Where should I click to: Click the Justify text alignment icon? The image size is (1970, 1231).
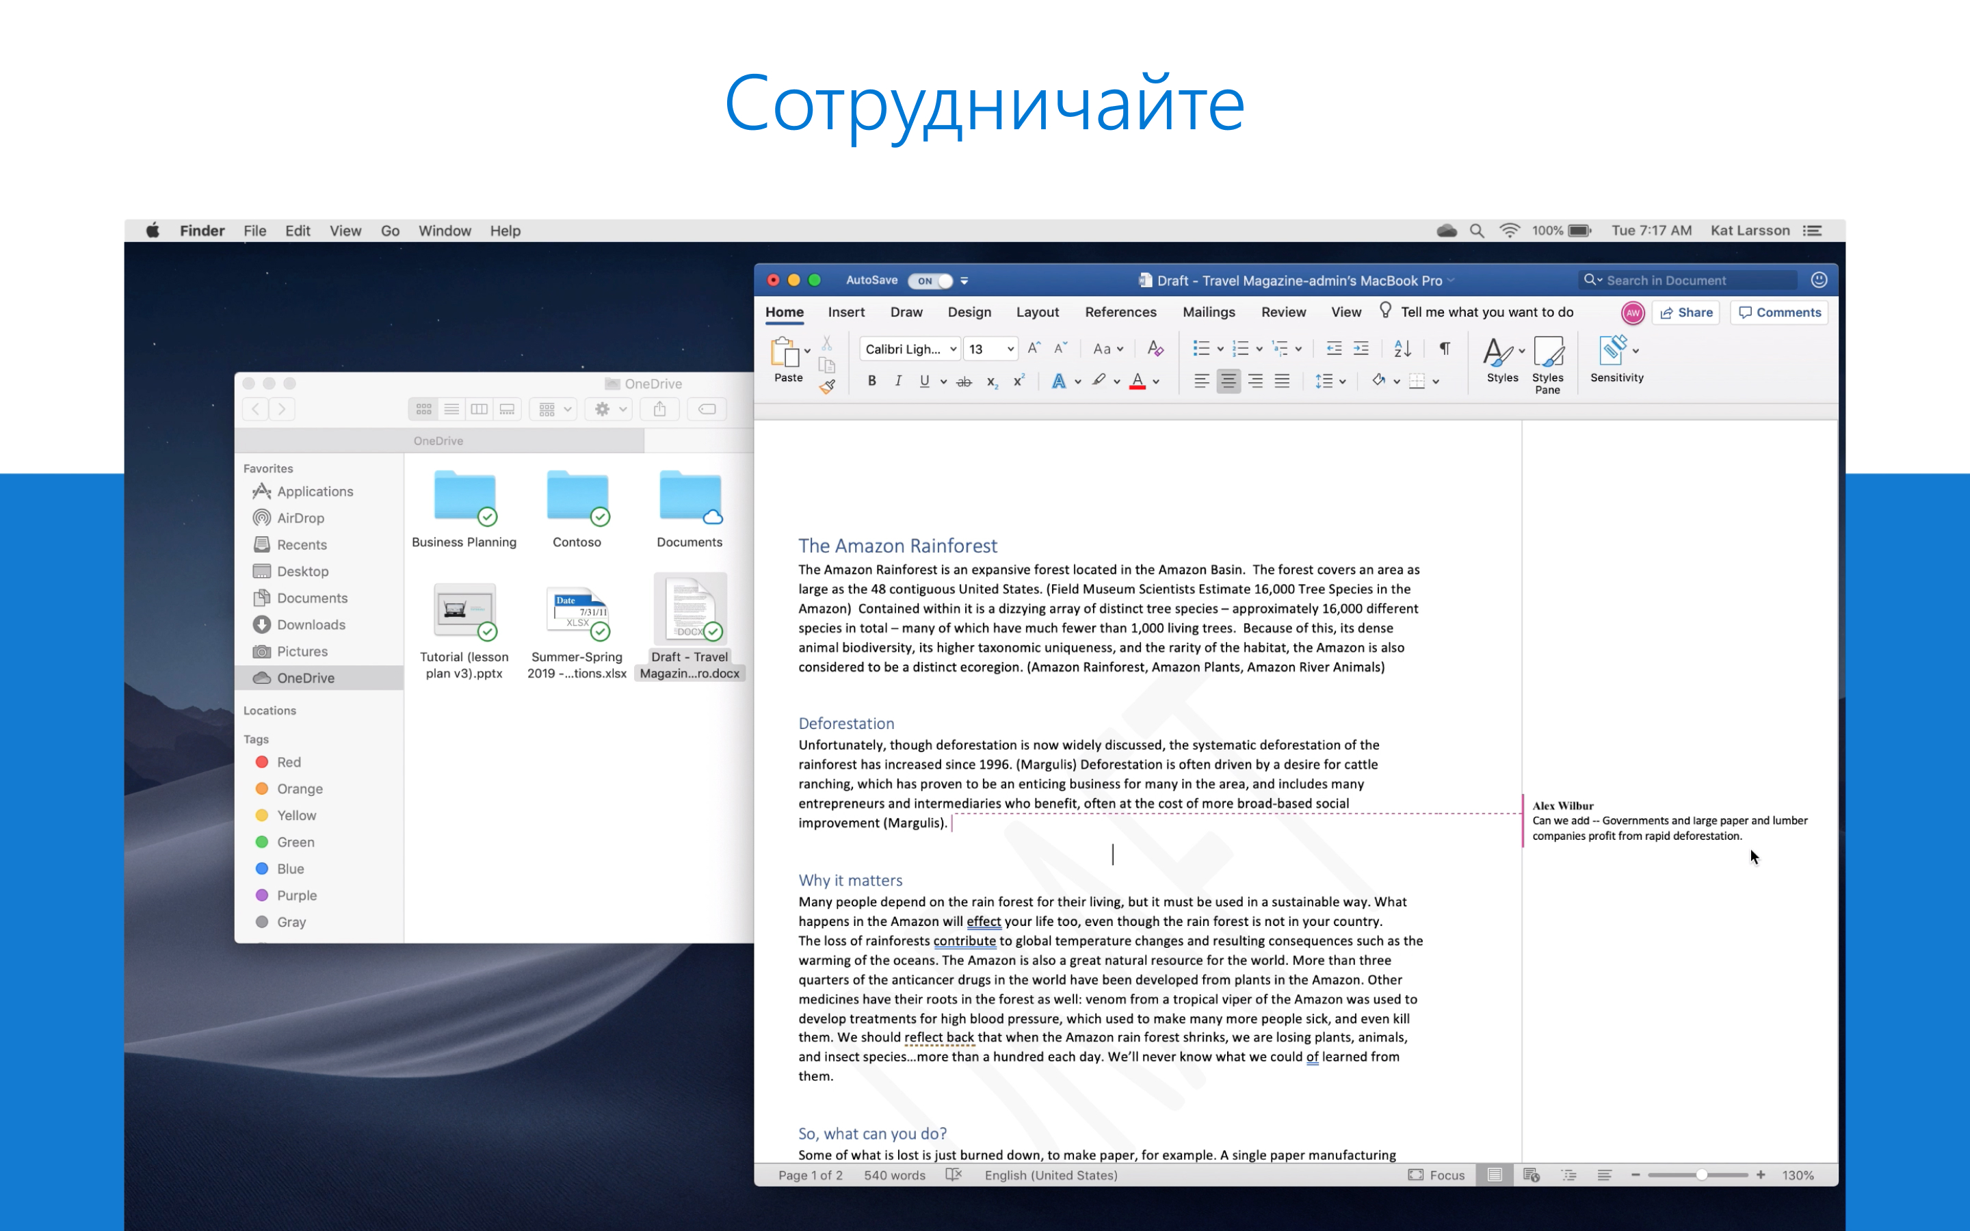point(1282,381)
